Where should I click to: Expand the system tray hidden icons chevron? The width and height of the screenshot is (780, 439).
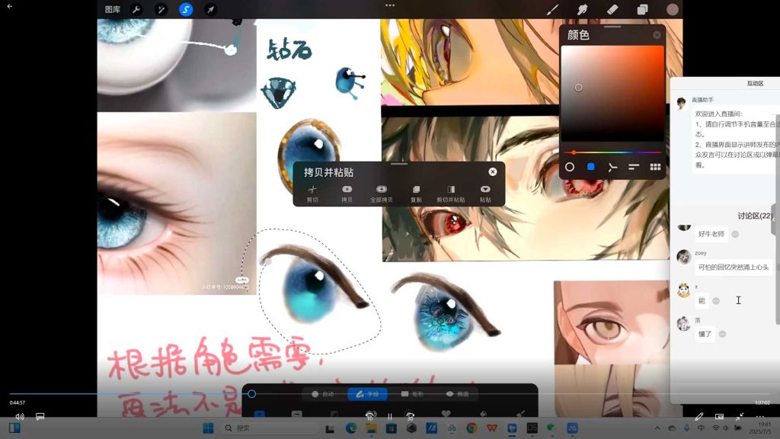657,428
